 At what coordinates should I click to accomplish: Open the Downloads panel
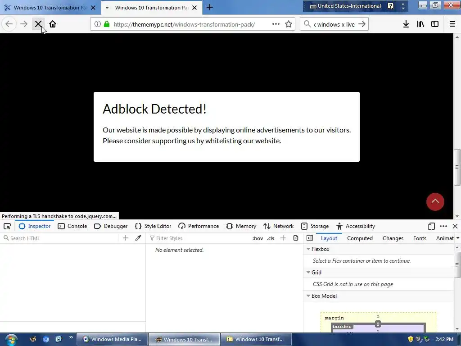(x=406, y=24)
